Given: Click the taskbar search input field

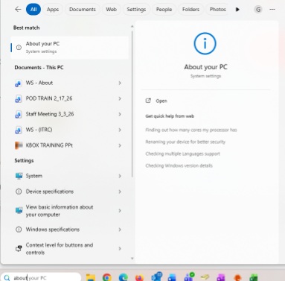Looking at the screenshot, I should point(41,277).
